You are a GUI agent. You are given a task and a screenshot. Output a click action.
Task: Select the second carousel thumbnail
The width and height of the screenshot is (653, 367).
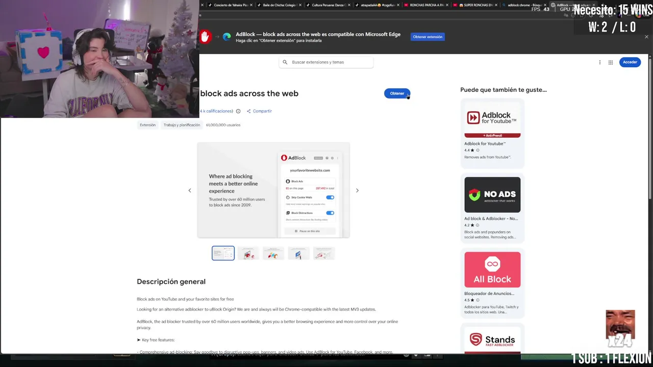[248, 253]
